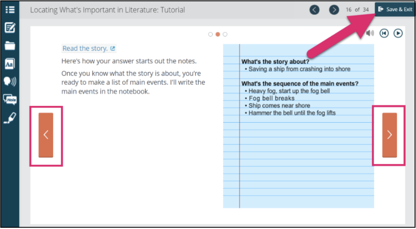Open the table of contents list icon
The height and width of the screenshot is (229, 416).
click(x=10, y=10)
